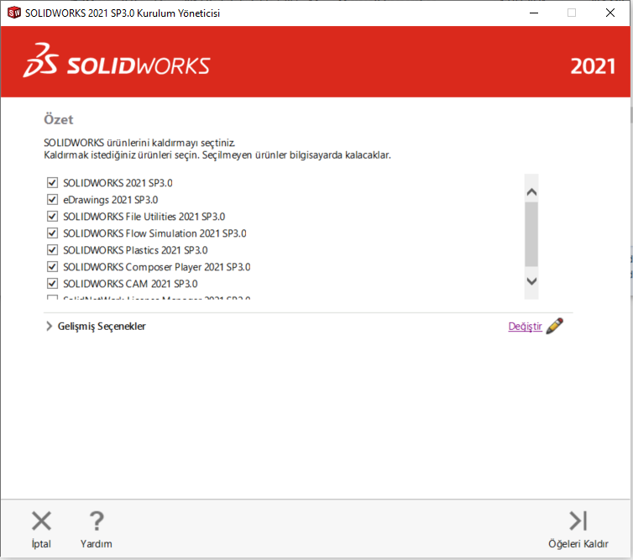This screenshot has width=633, height=560.
Task: Toggle SOLIDWORKS Plastics 2021 SP3.0 checkbox
Action: [53, 250]
